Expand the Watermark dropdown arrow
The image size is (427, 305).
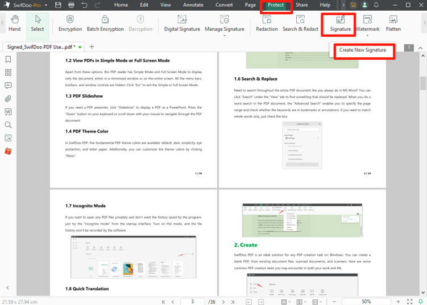pyautogui.click(x=367, y=35)
